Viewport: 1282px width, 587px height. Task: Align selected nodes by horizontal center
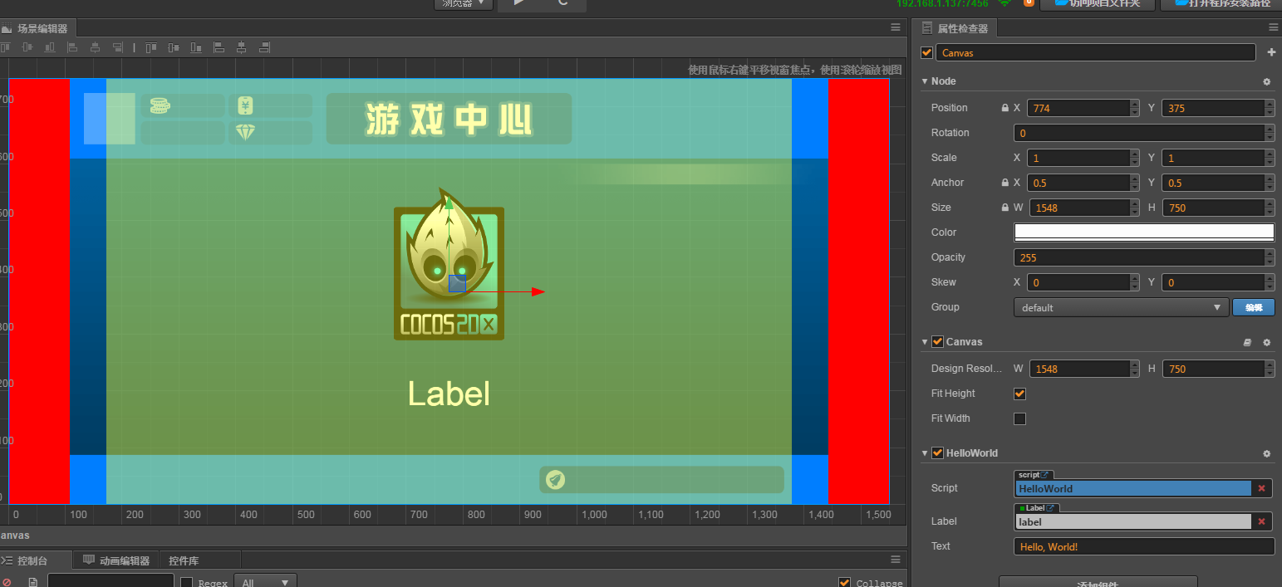(95, 47)
